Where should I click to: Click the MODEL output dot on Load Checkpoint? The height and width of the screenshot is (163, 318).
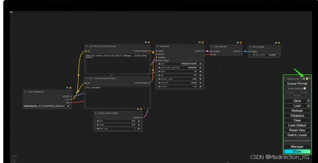click(x=71, y=96)
